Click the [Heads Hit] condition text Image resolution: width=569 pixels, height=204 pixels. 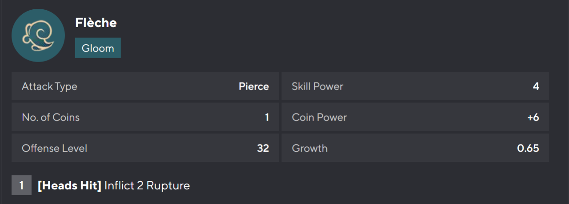click(69, 185)
